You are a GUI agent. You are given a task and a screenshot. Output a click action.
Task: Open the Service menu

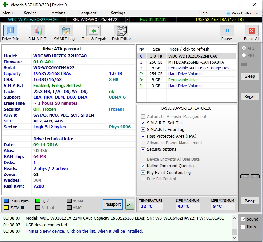point(30,13)
